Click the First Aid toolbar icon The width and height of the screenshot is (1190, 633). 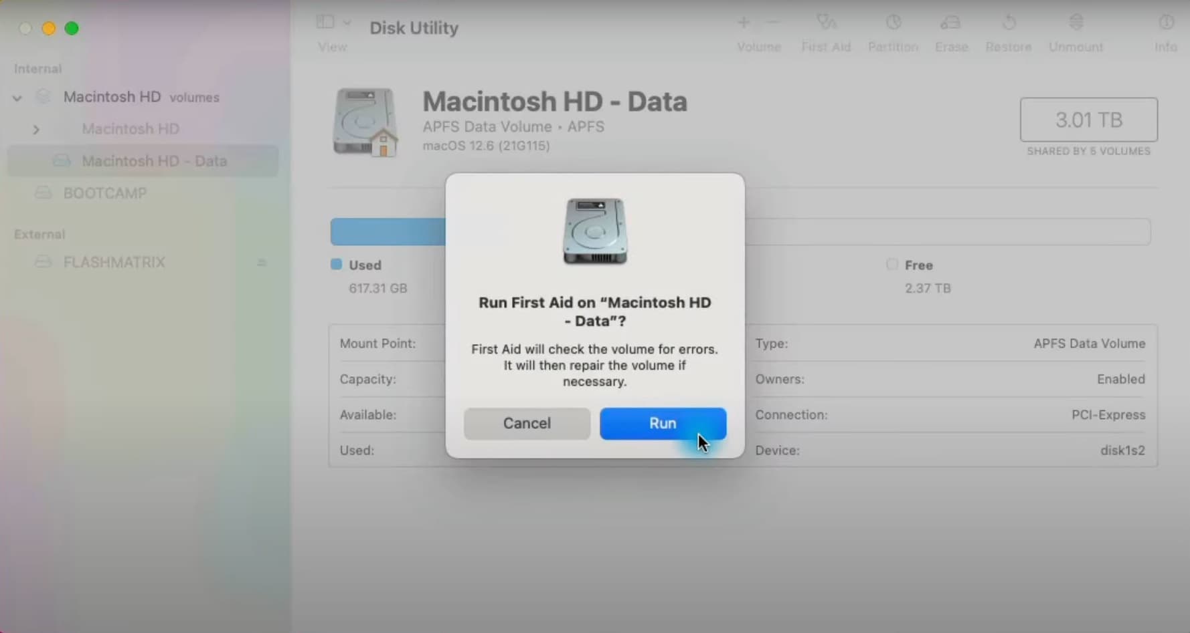coord(827,23)
